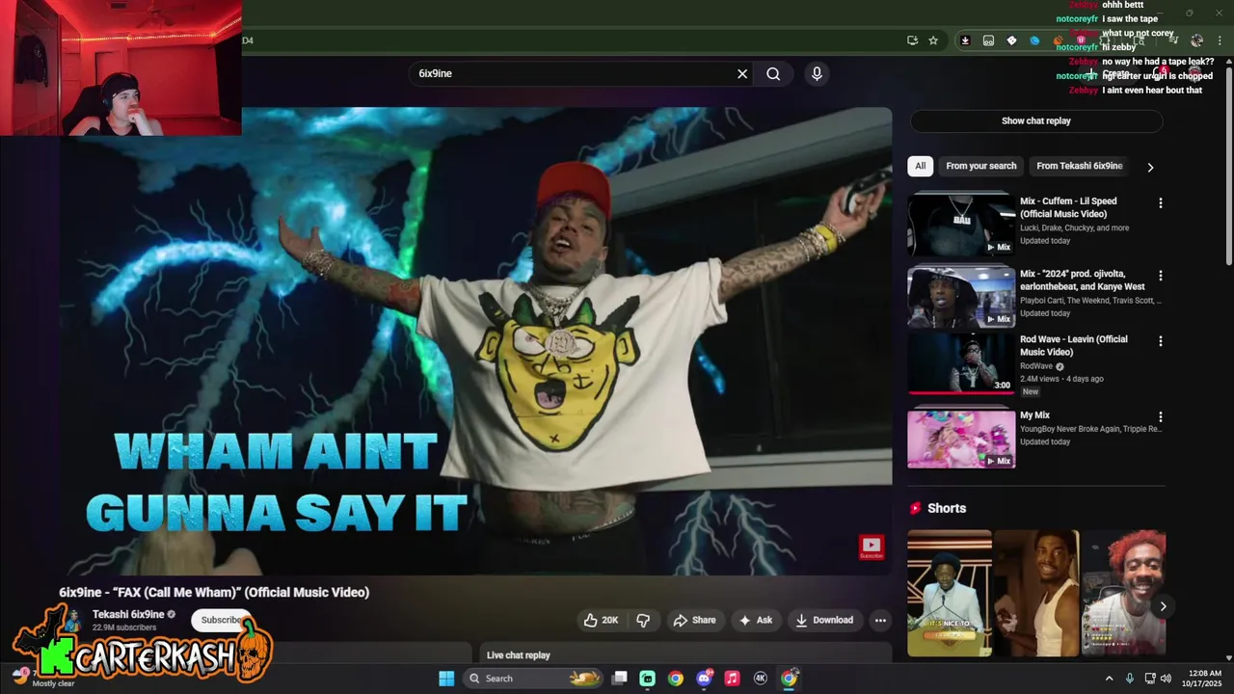
Task: Click the tray microphone icon
Action: tap(1130, 679)
